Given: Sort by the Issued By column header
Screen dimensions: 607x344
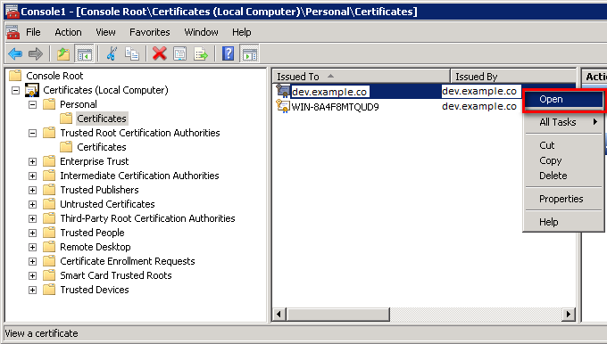Looking at the screenshot, I should click(x=513, y=77).
